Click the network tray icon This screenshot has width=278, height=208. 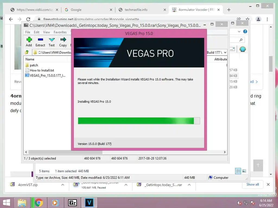pyautogui.click(x=246, y=203)
